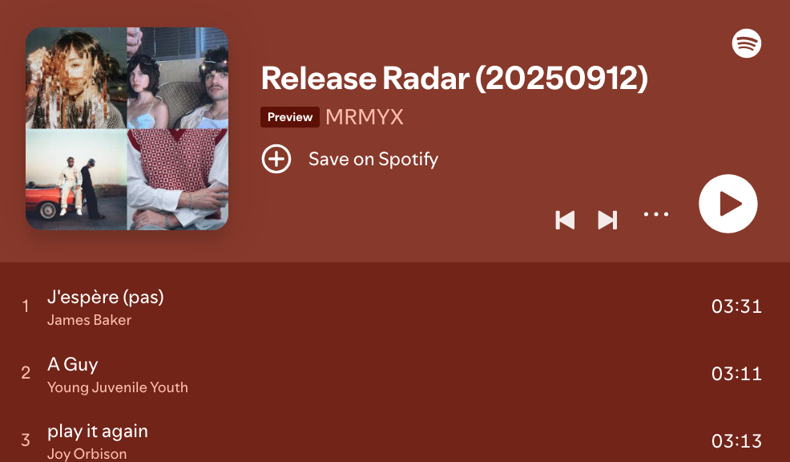790x462 pixels.
Task: Skip to the previous track
Action: [565, 220]
